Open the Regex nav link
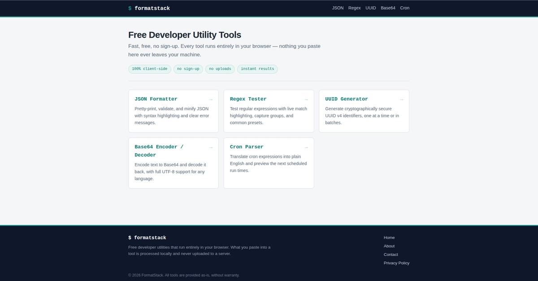This screenshot has width=538, height=281. [x=355, y=8]
